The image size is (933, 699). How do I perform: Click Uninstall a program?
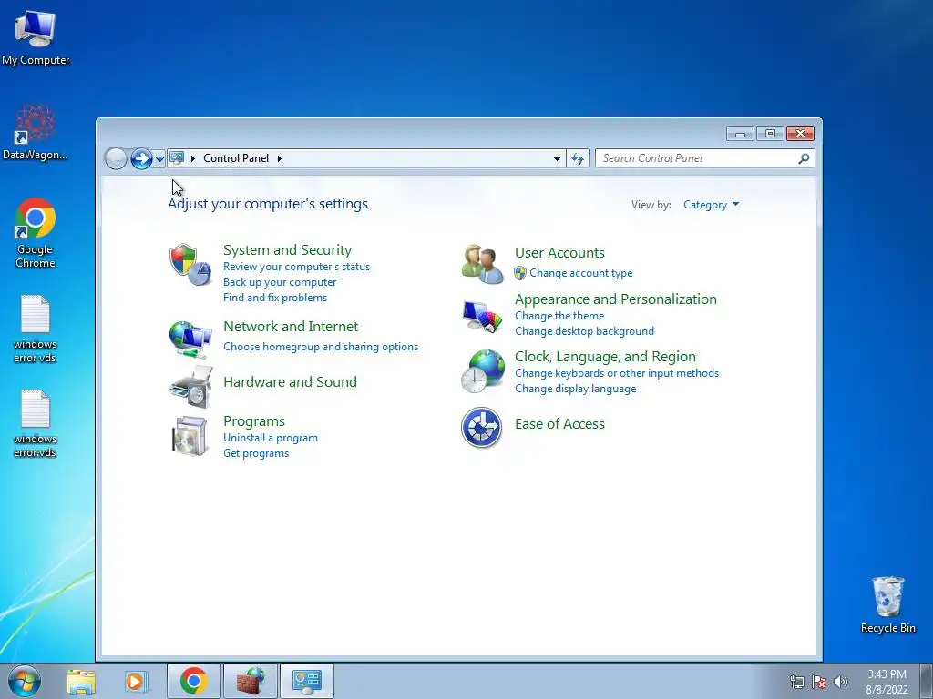click(270, 438)
